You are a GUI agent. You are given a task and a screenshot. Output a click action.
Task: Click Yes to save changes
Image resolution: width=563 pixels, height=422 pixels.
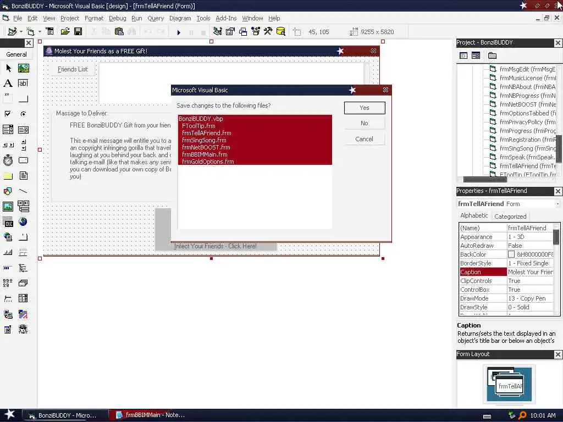[365, 108]
